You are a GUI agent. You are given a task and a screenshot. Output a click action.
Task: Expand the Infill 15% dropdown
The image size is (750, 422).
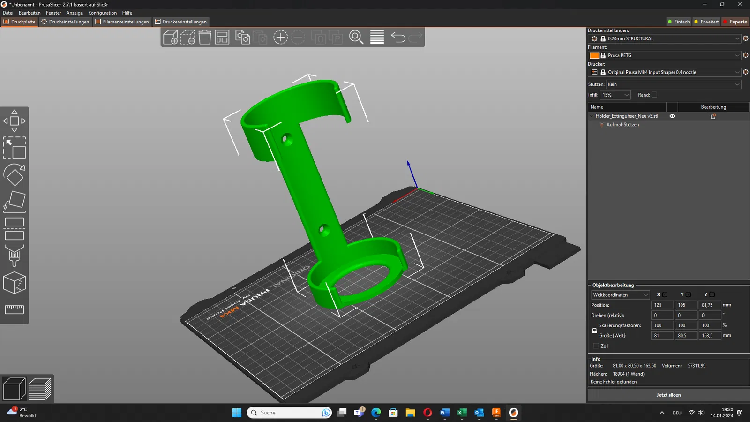615,95
